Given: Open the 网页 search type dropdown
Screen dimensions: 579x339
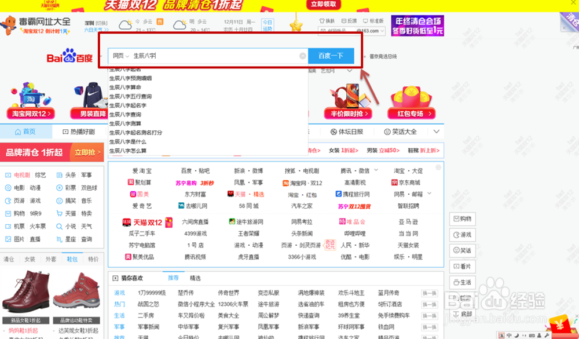Looking at the screenshot, I should click(x=121, y=56).
